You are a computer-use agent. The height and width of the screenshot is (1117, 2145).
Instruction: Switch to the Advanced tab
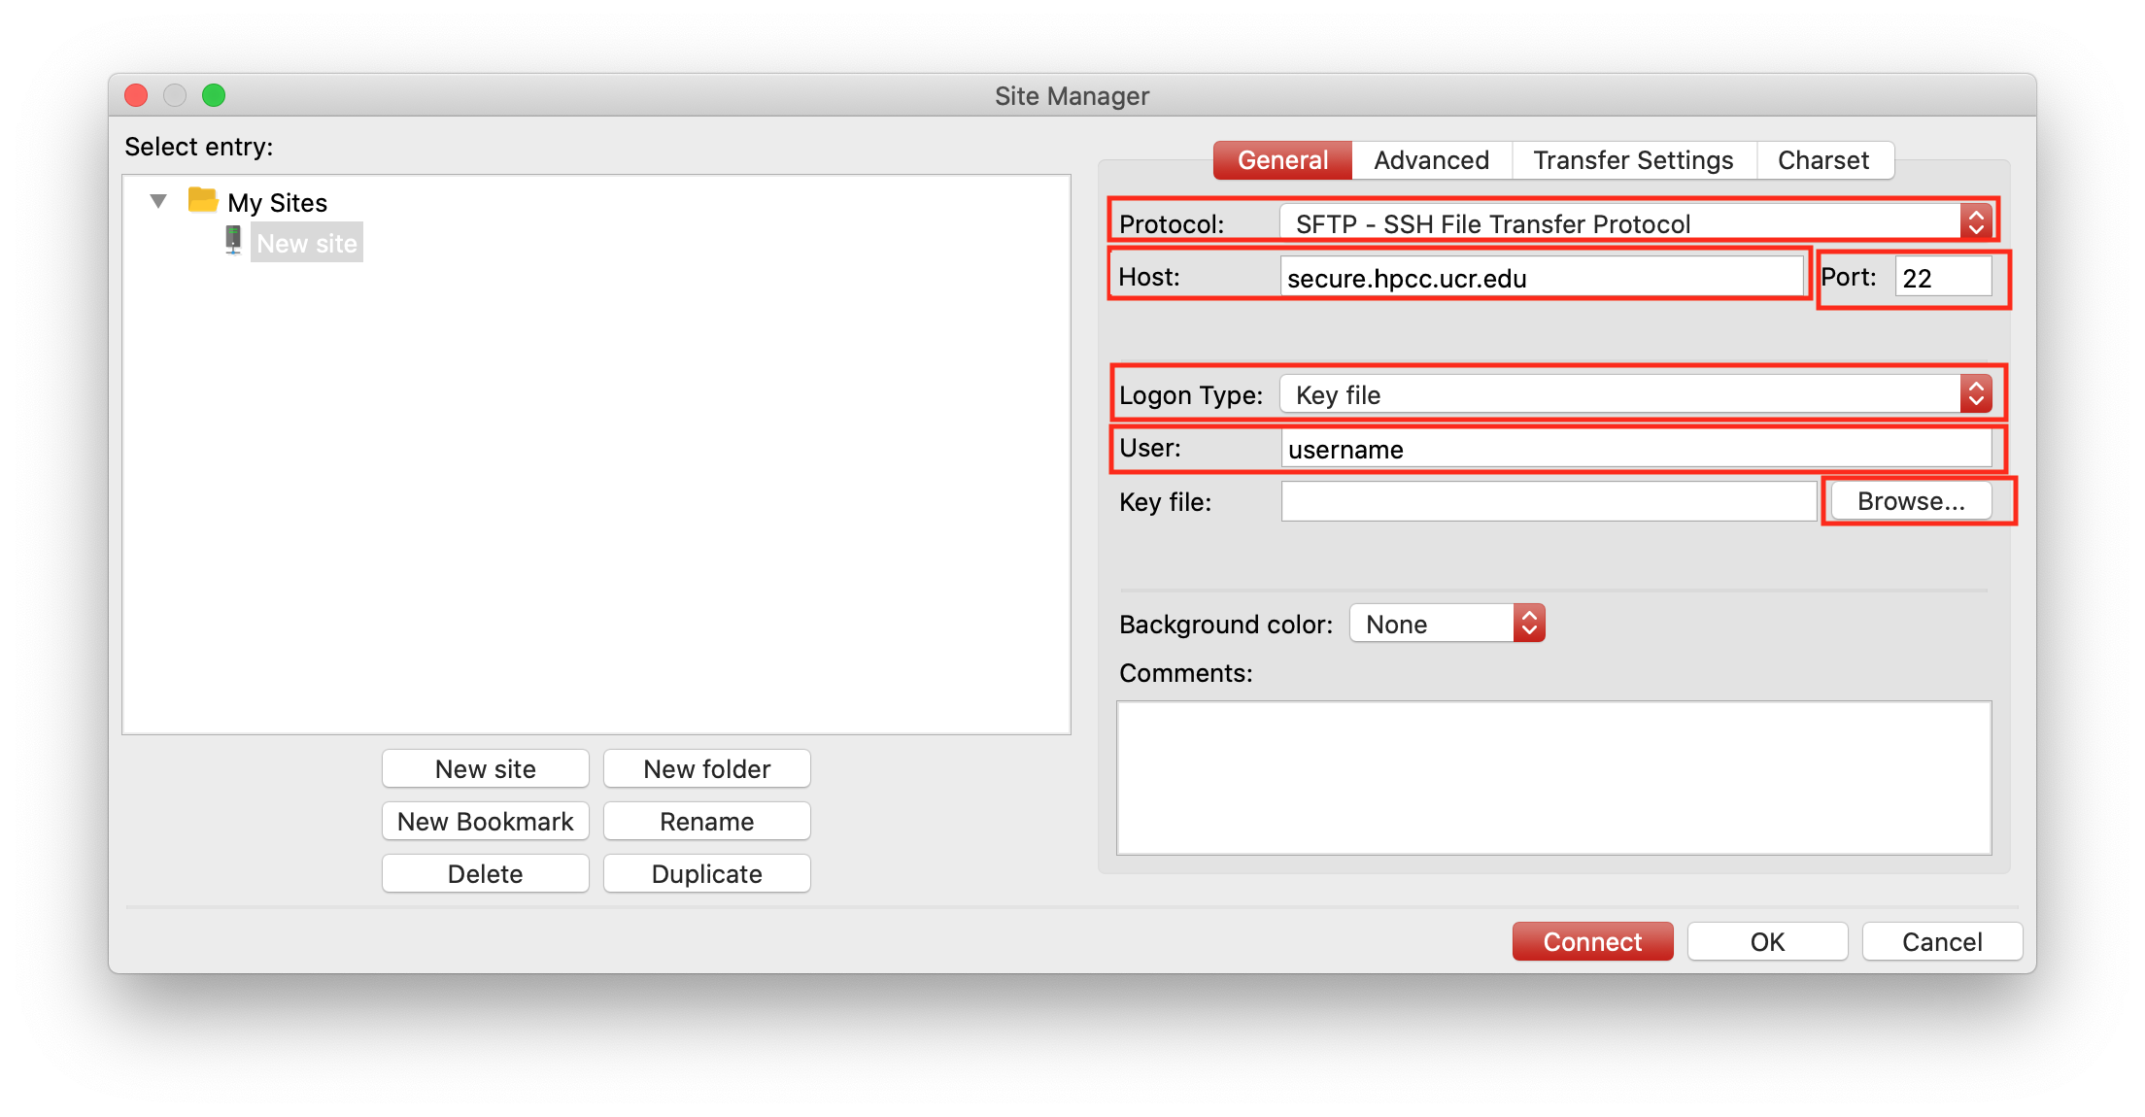(1431, 160)
